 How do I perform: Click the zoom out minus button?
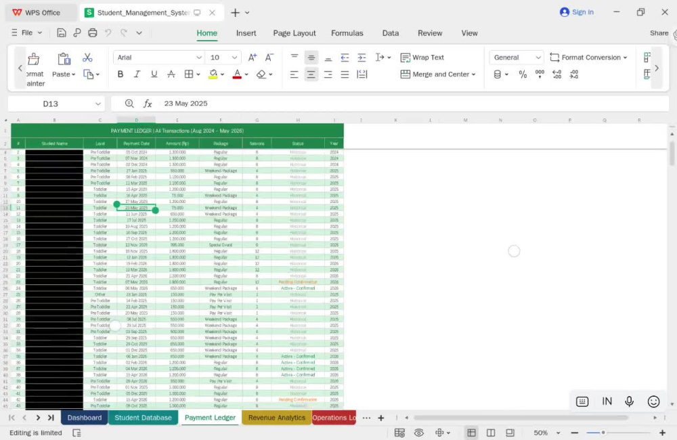(574, 433)
